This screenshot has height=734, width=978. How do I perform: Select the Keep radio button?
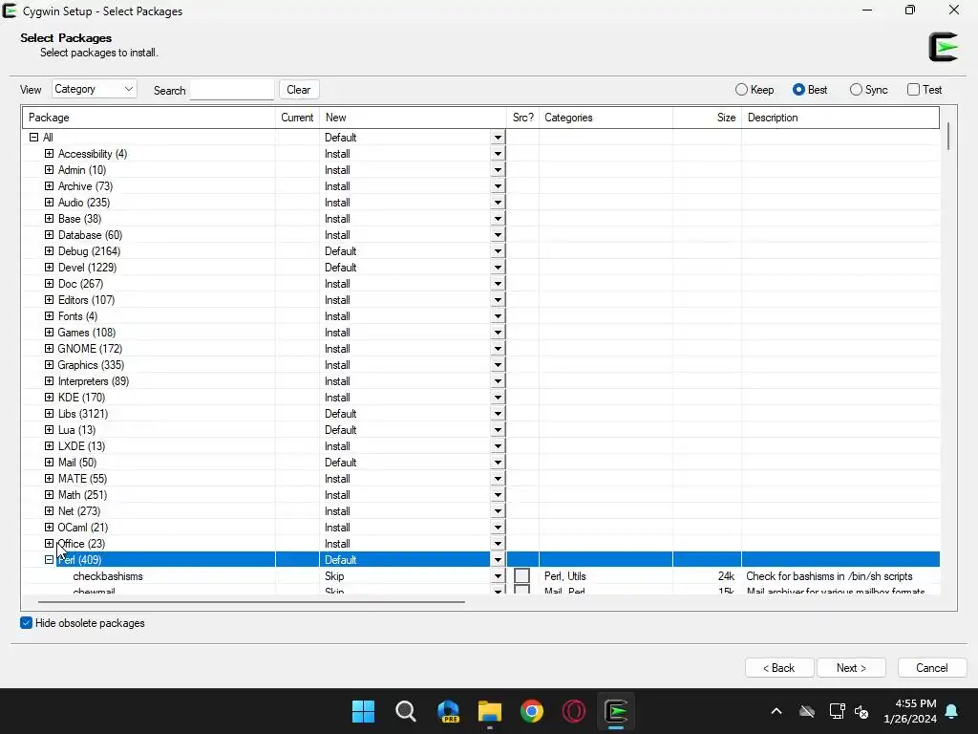[x=741, y=90]
